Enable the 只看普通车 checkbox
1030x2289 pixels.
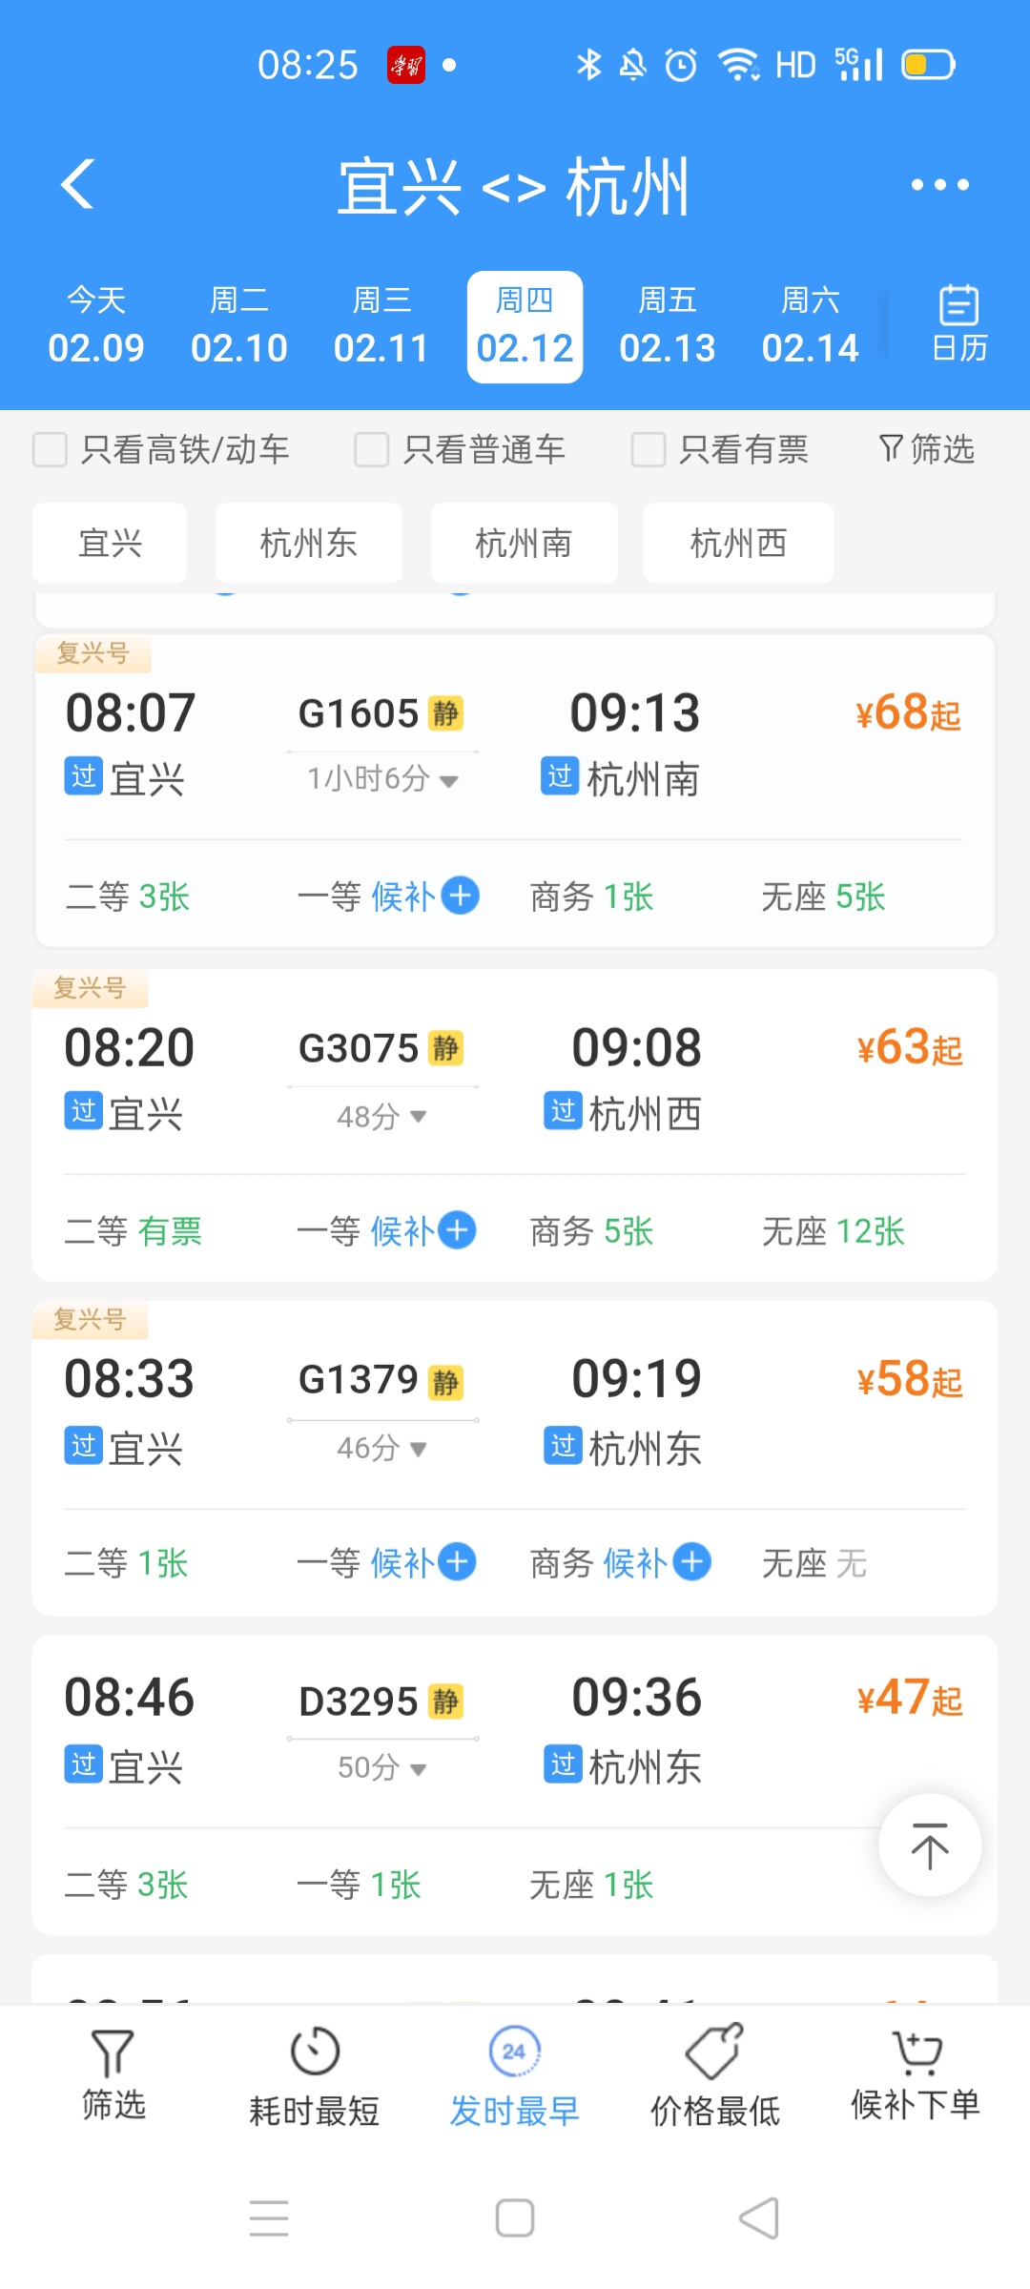[371, 449]
